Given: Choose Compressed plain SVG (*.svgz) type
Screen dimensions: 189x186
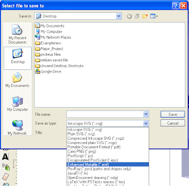Looking at the screenshot, I should (108, 143).
